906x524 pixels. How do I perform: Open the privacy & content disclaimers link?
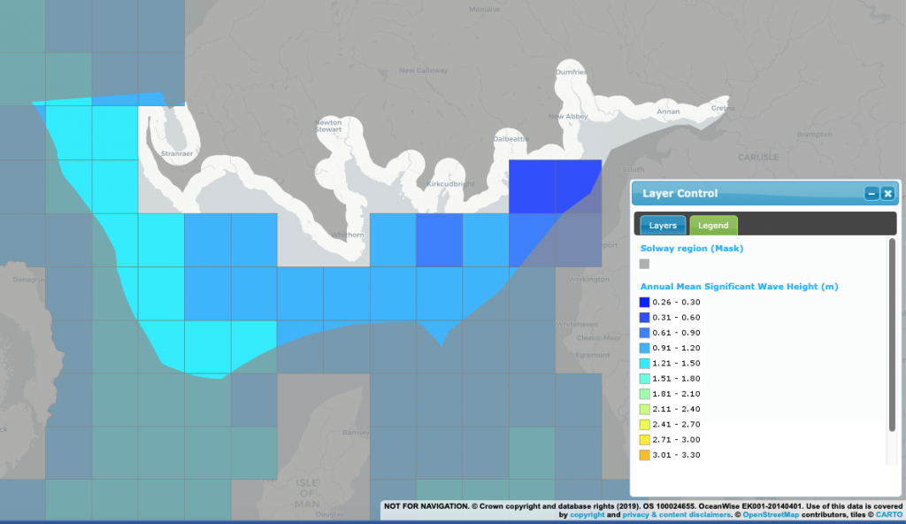[673, 514]
